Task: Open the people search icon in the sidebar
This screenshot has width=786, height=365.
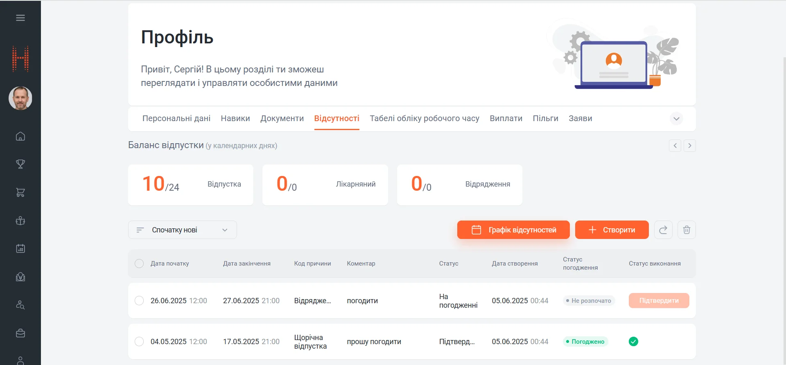Action: (20, 305)
